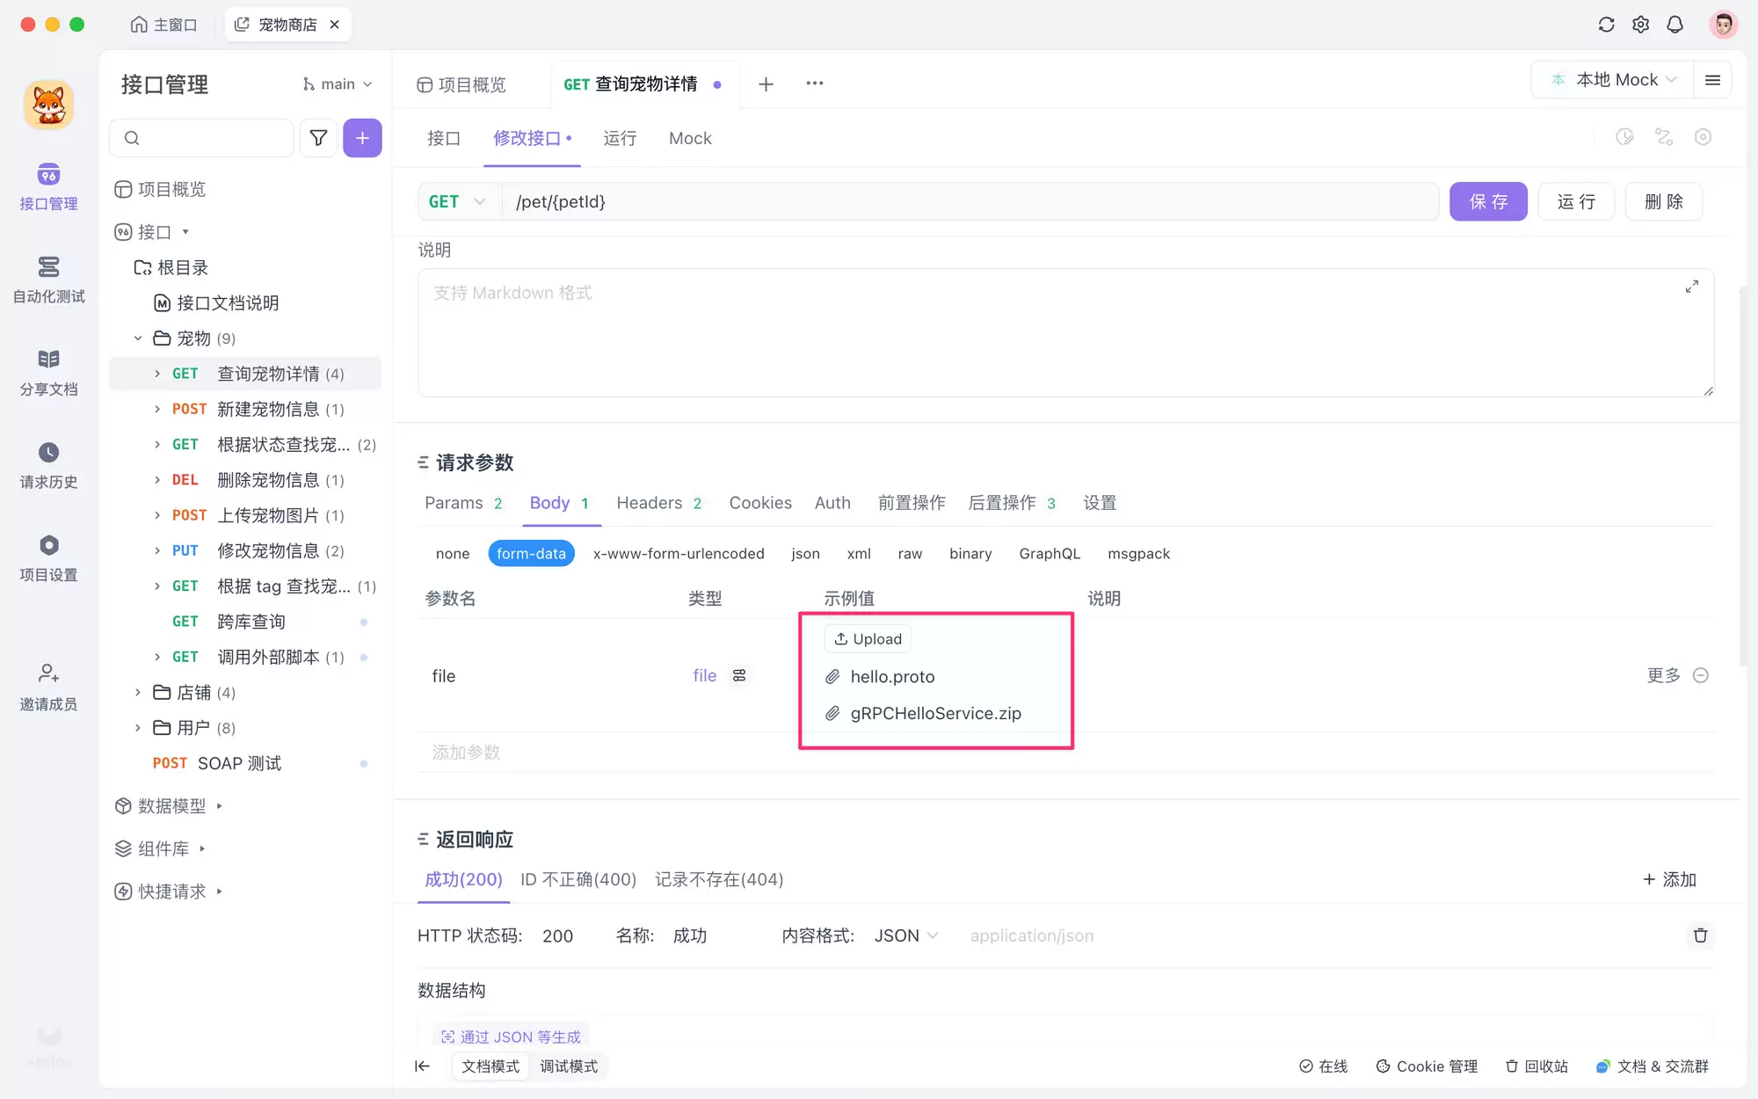Viewport: 1758px width, 1099px height.
Task: Open settings gear in title bar
Action: (1640, 25)
